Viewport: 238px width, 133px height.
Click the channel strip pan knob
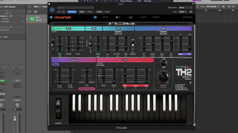click(17, 105)
